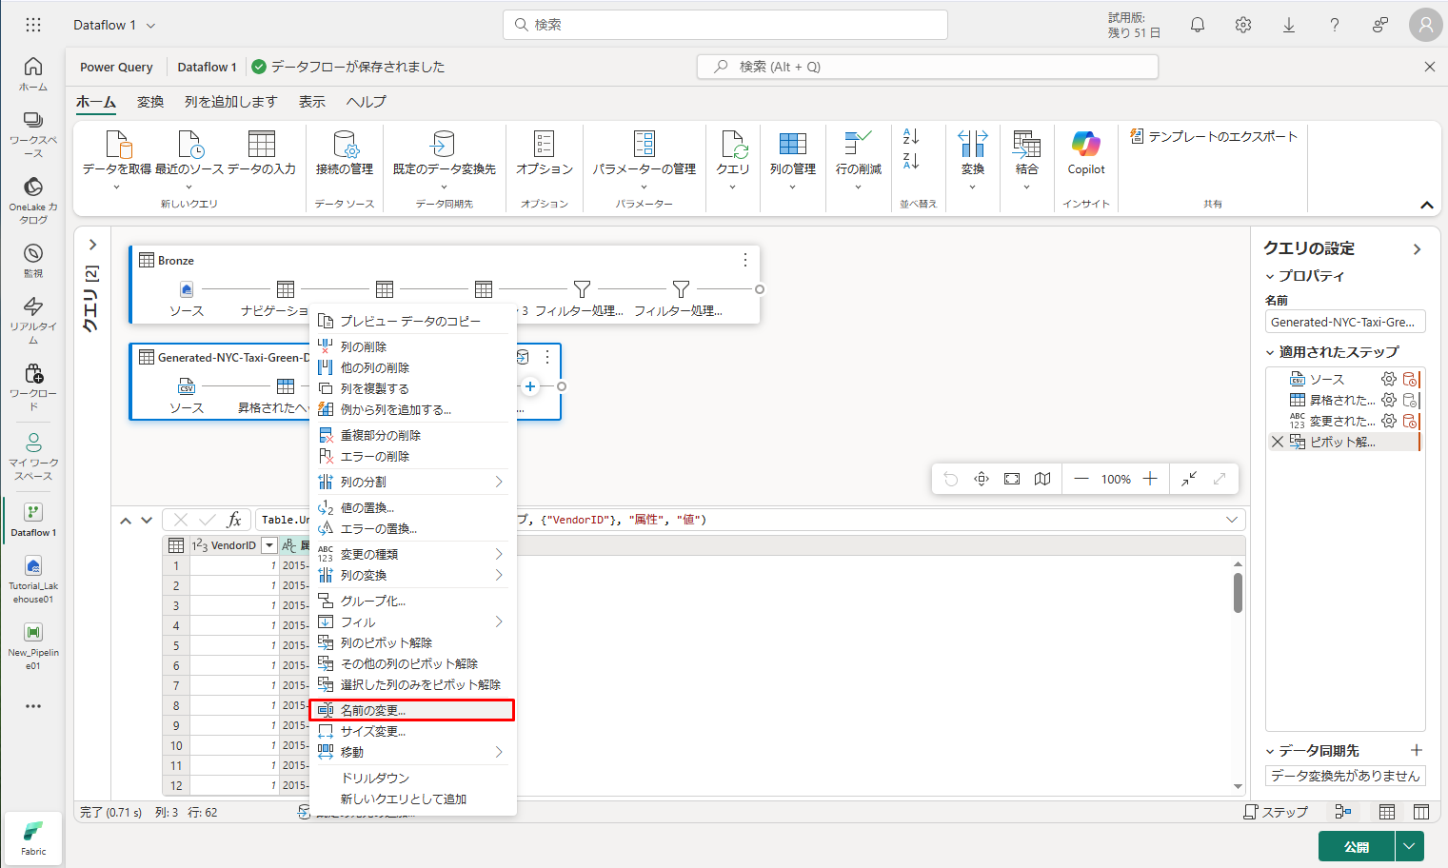Open 接続の管理 (Manage connections)
Viewport: 1448px width, 868px height.
[x=344, y=152]
